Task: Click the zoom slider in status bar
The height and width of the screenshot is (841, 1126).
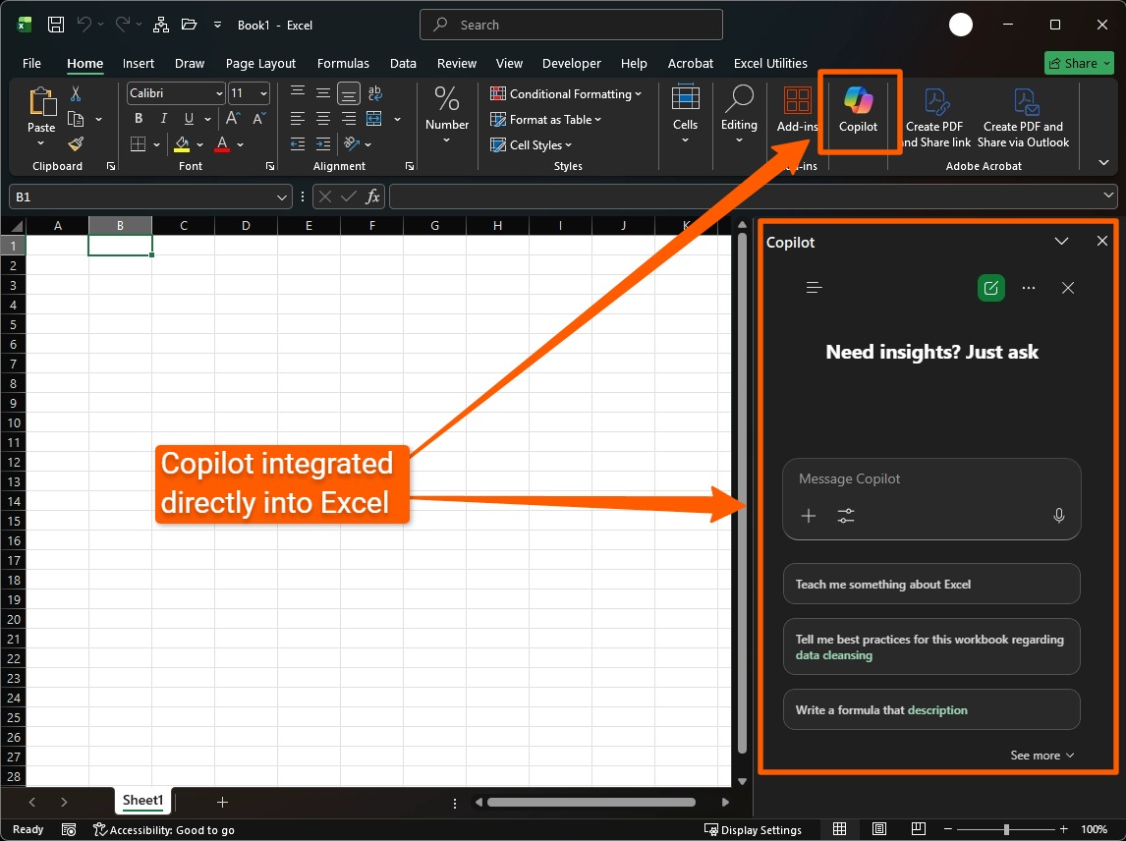Action: click(x=1005, y=829)
